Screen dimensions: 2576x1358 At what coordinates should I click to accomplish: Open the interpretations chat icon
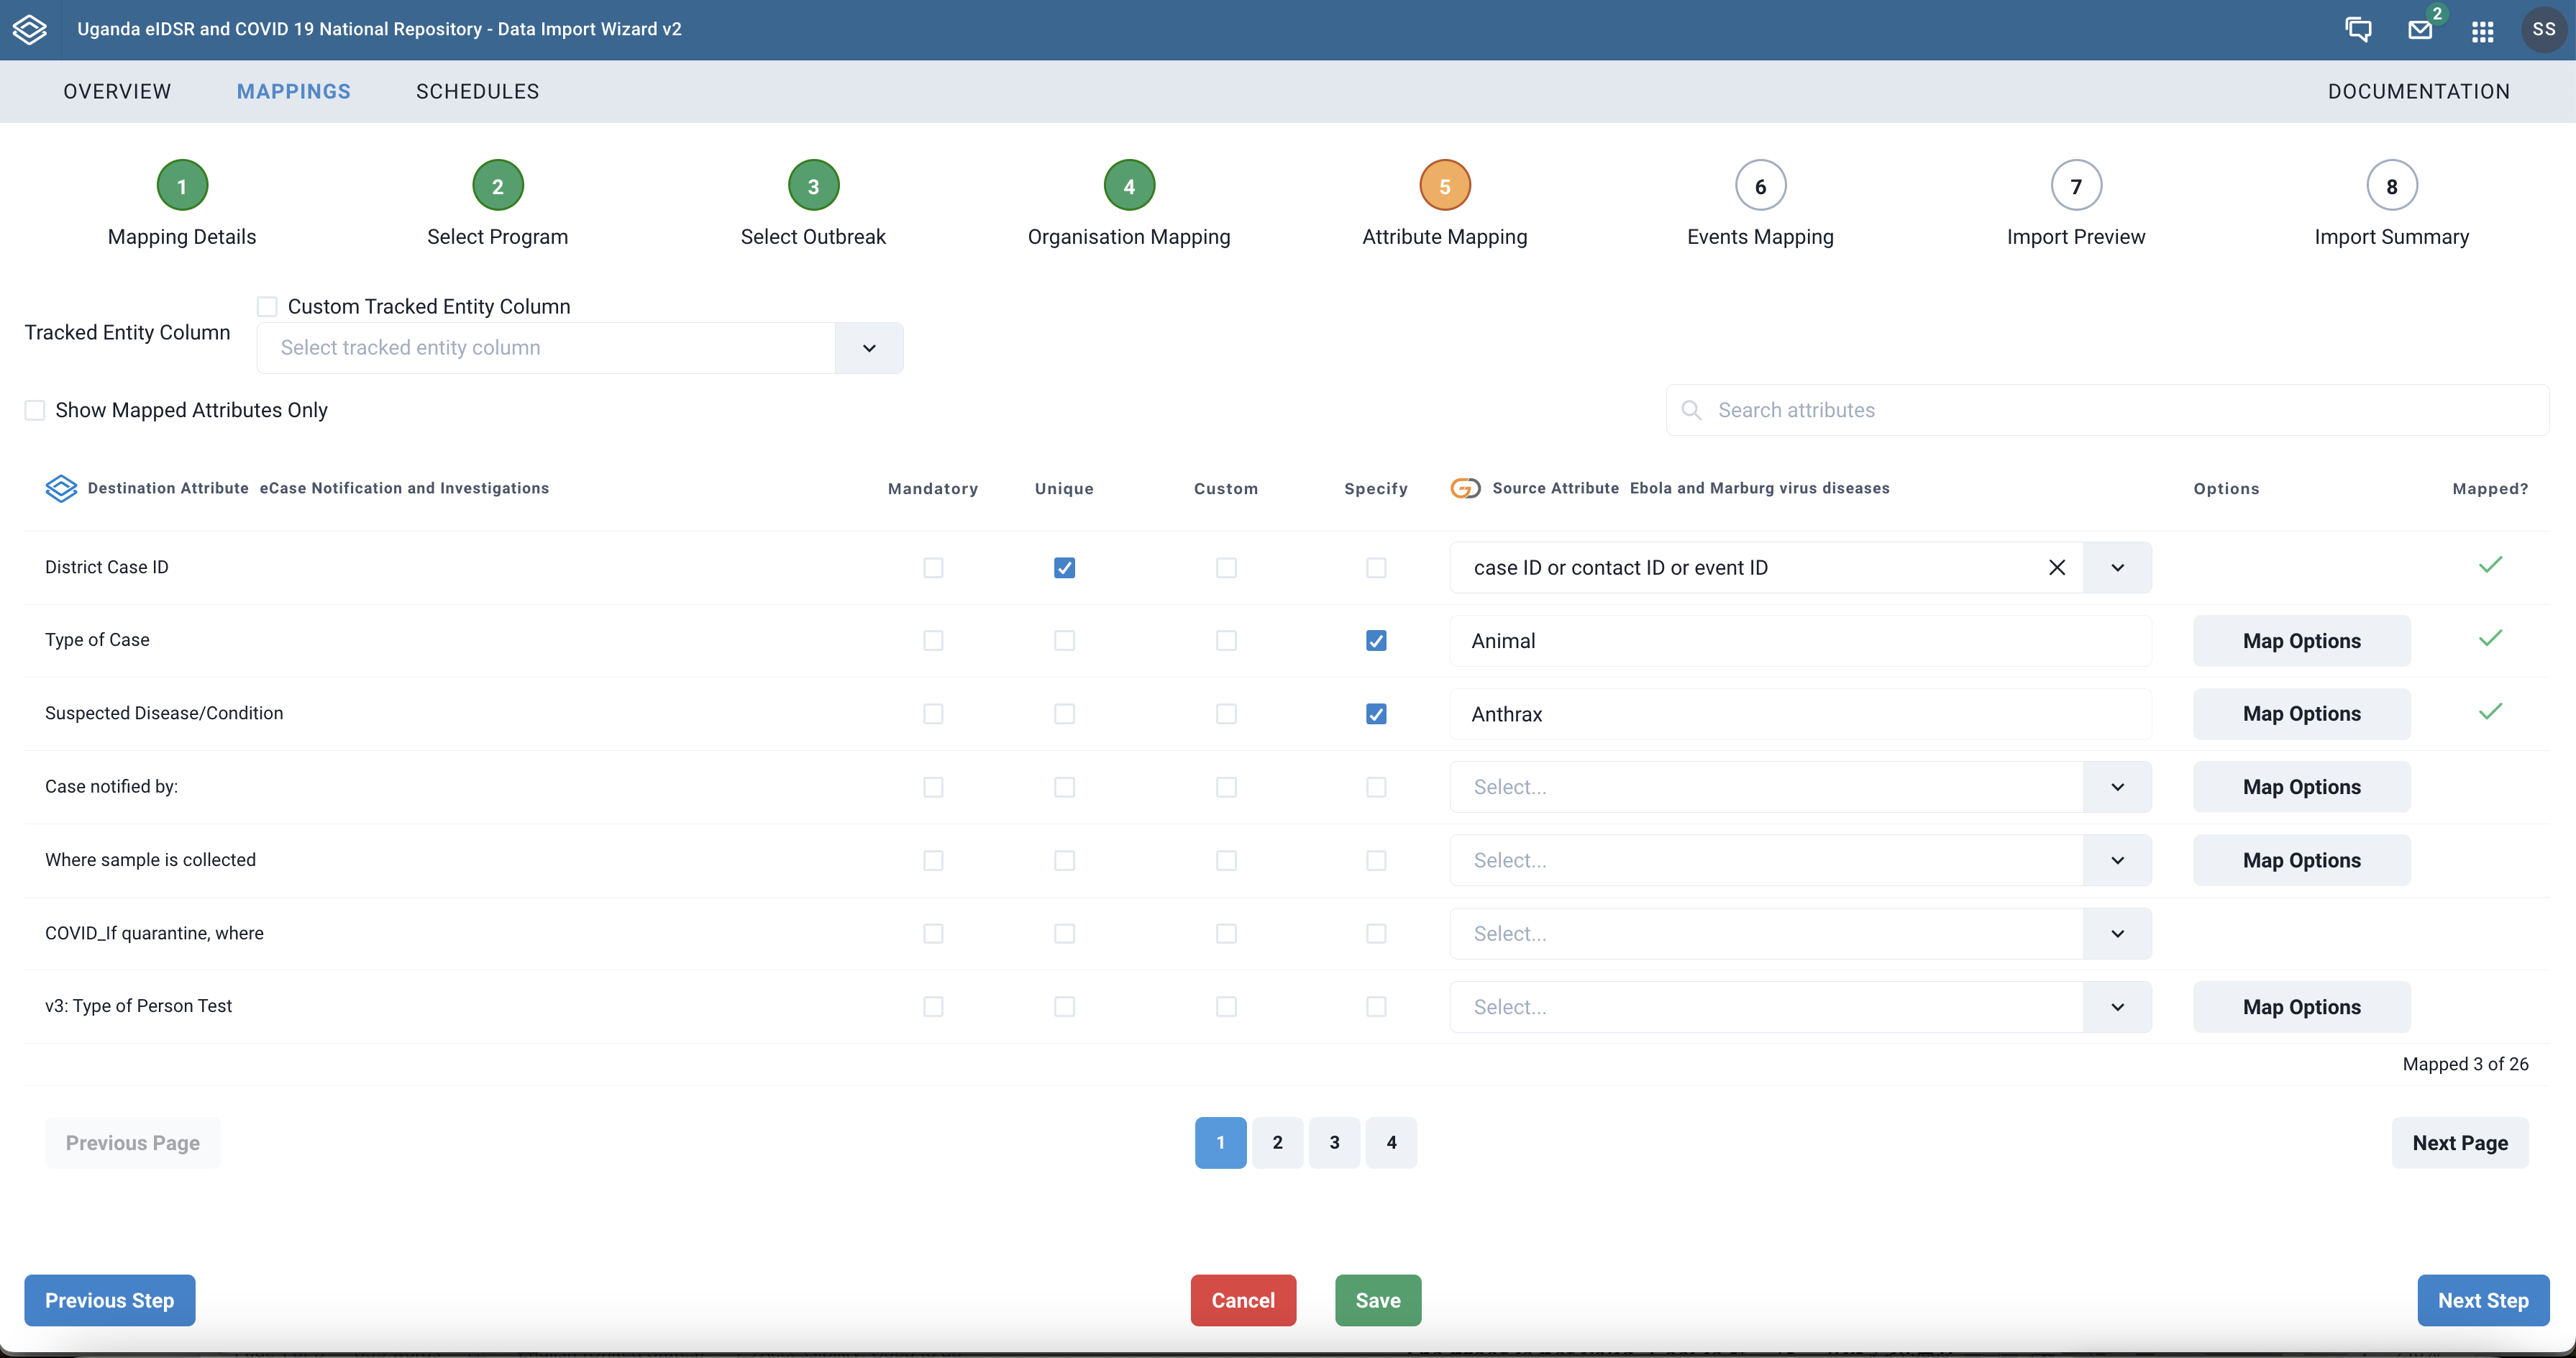[2358, 29]
